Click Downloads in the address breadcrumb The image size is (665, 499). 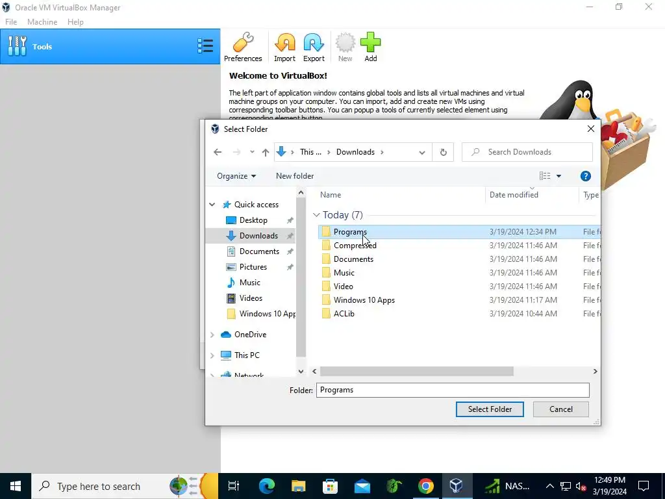click(355, 152)
